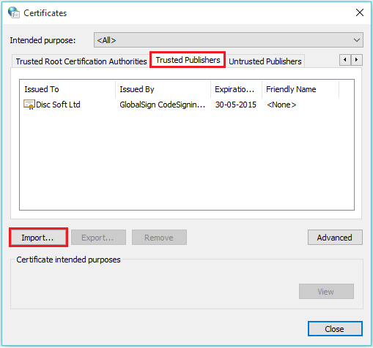Click the Certificates globe icon in title bar
This screenshot has width=373, height=348.
point(14,12)
